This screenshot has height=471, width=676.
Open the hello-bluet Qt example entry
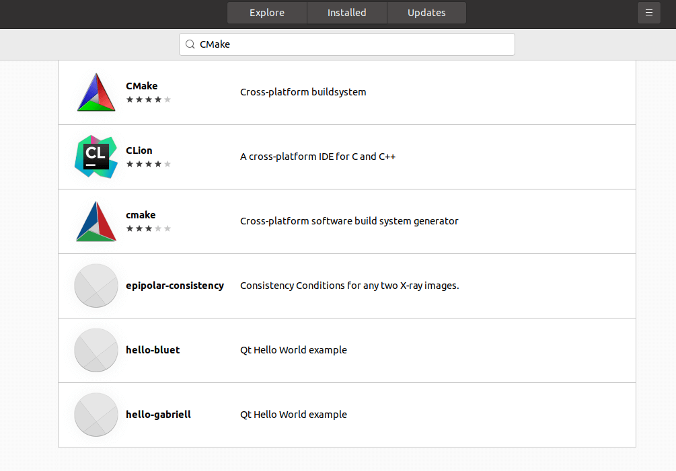346,350
